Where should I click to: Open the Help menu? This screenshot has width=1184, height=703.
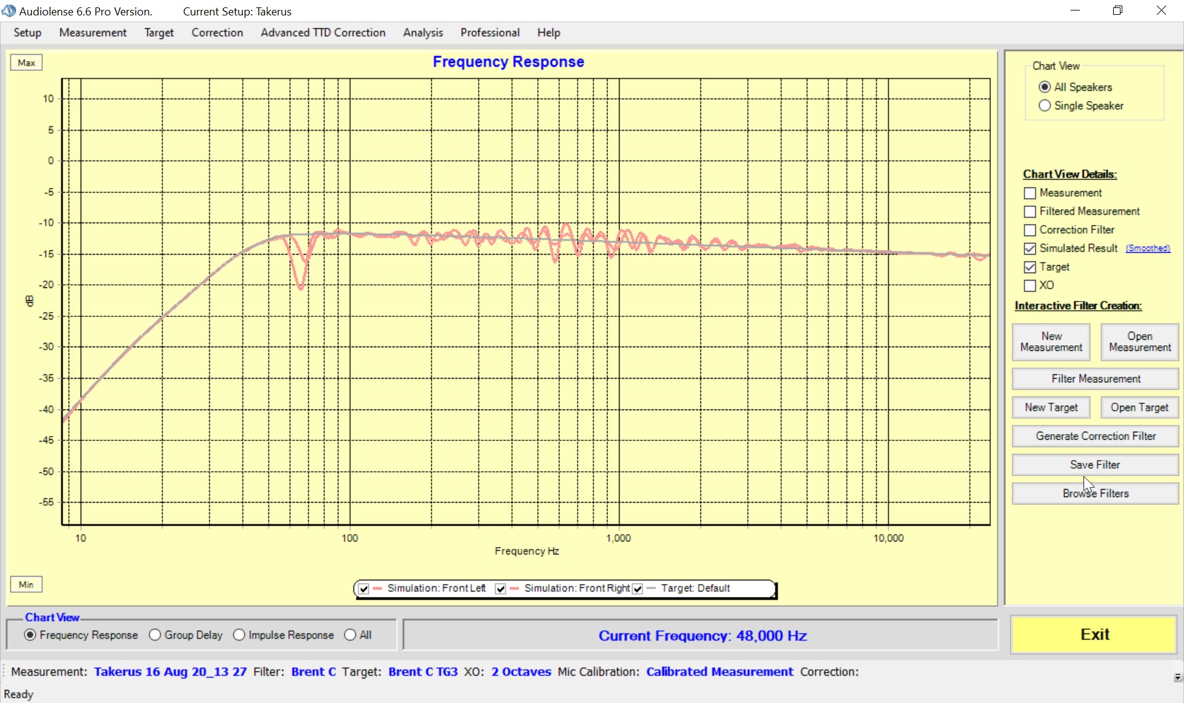click(548, 33)
